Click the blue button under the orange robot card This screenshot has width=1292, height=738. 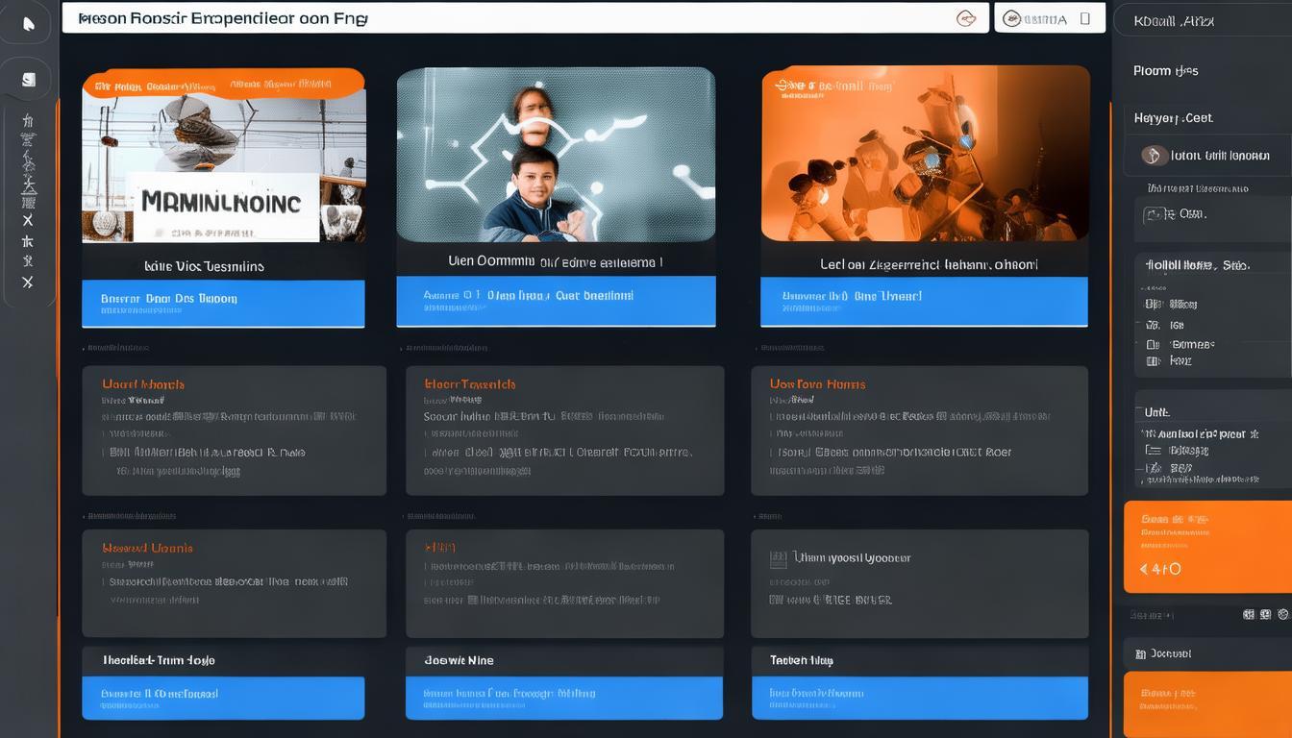coord(924,302)
